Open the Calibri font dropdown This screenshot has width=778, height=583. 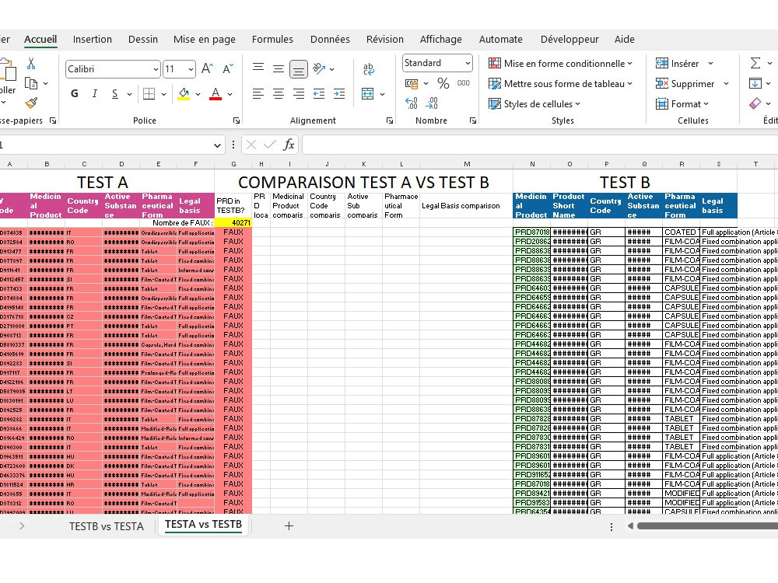click(154, 69)
